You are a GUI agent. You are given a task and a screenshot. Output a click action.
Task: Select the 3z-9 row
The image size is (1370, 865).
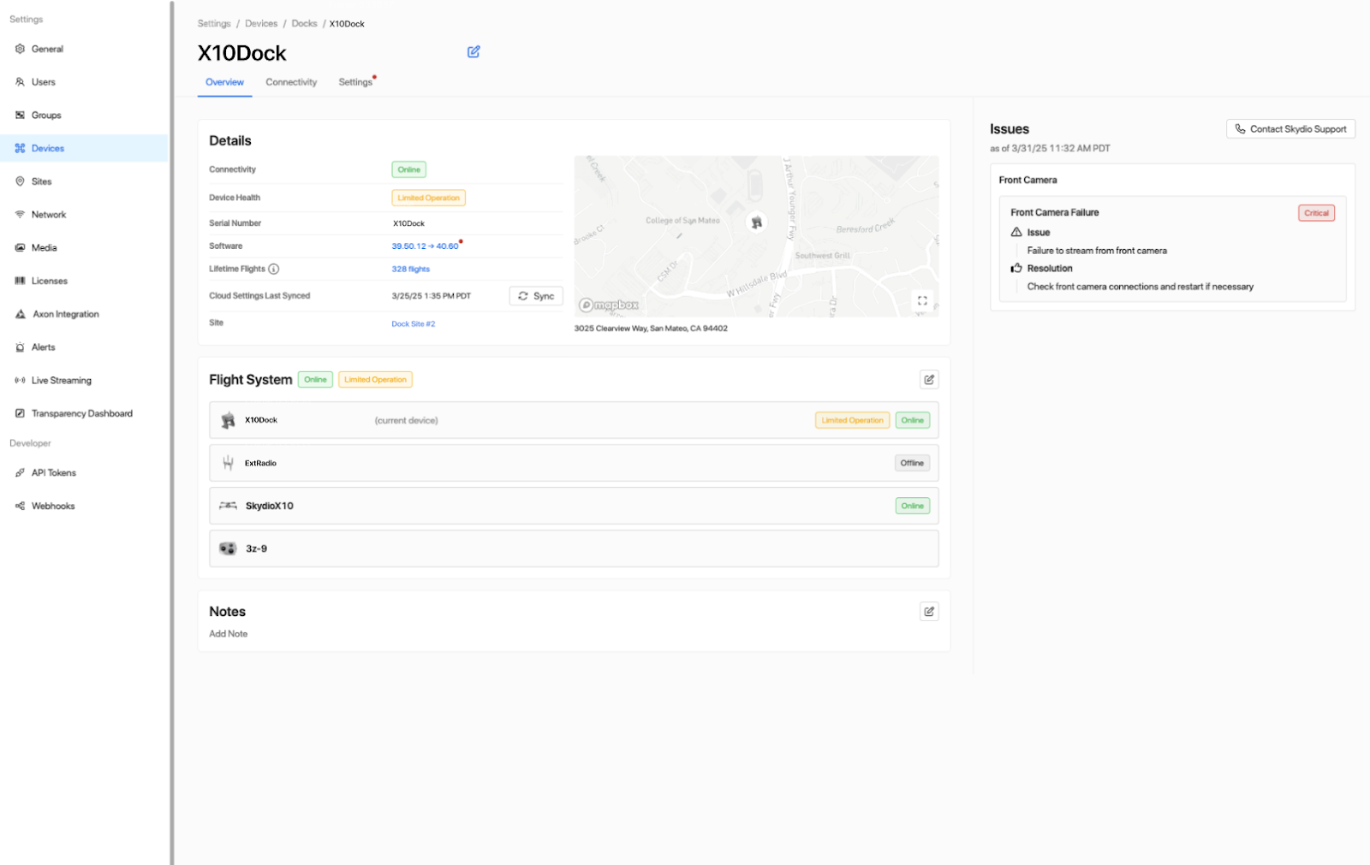click(x=574, y=548)
